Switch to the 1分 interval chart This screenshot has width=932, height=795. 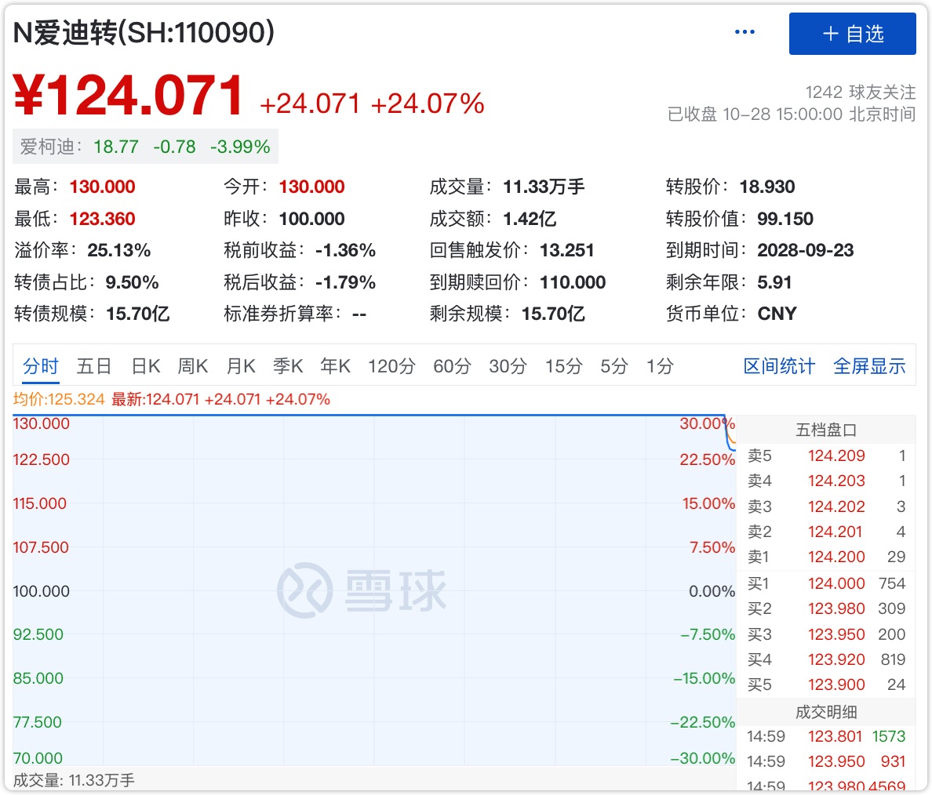pyautogui.click(x=660, y=366)
